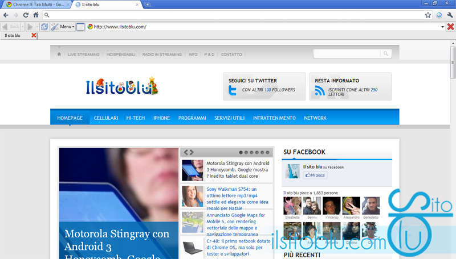This screenshot has width=456, height=259.
Task: Open the CONTATTO top link
Action: click(x=231, y=55)
